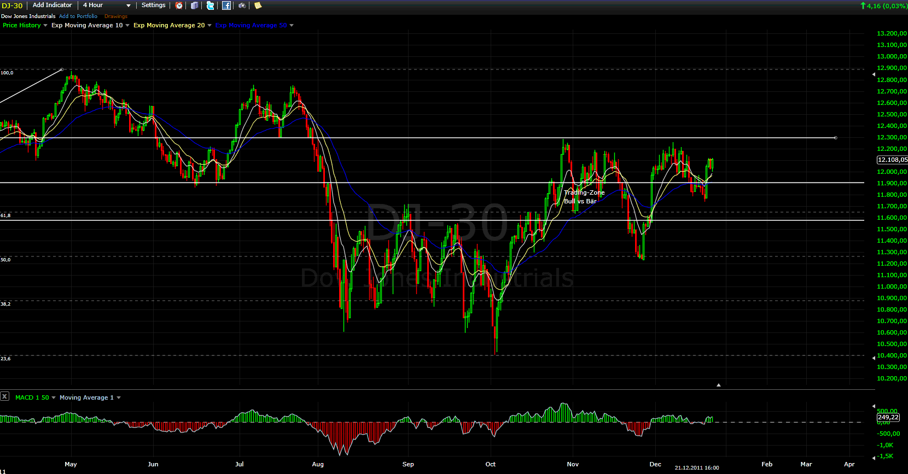Screen dimensions: 908x474
Task: Share chart via Twitter icon
Action: point(210,5)
